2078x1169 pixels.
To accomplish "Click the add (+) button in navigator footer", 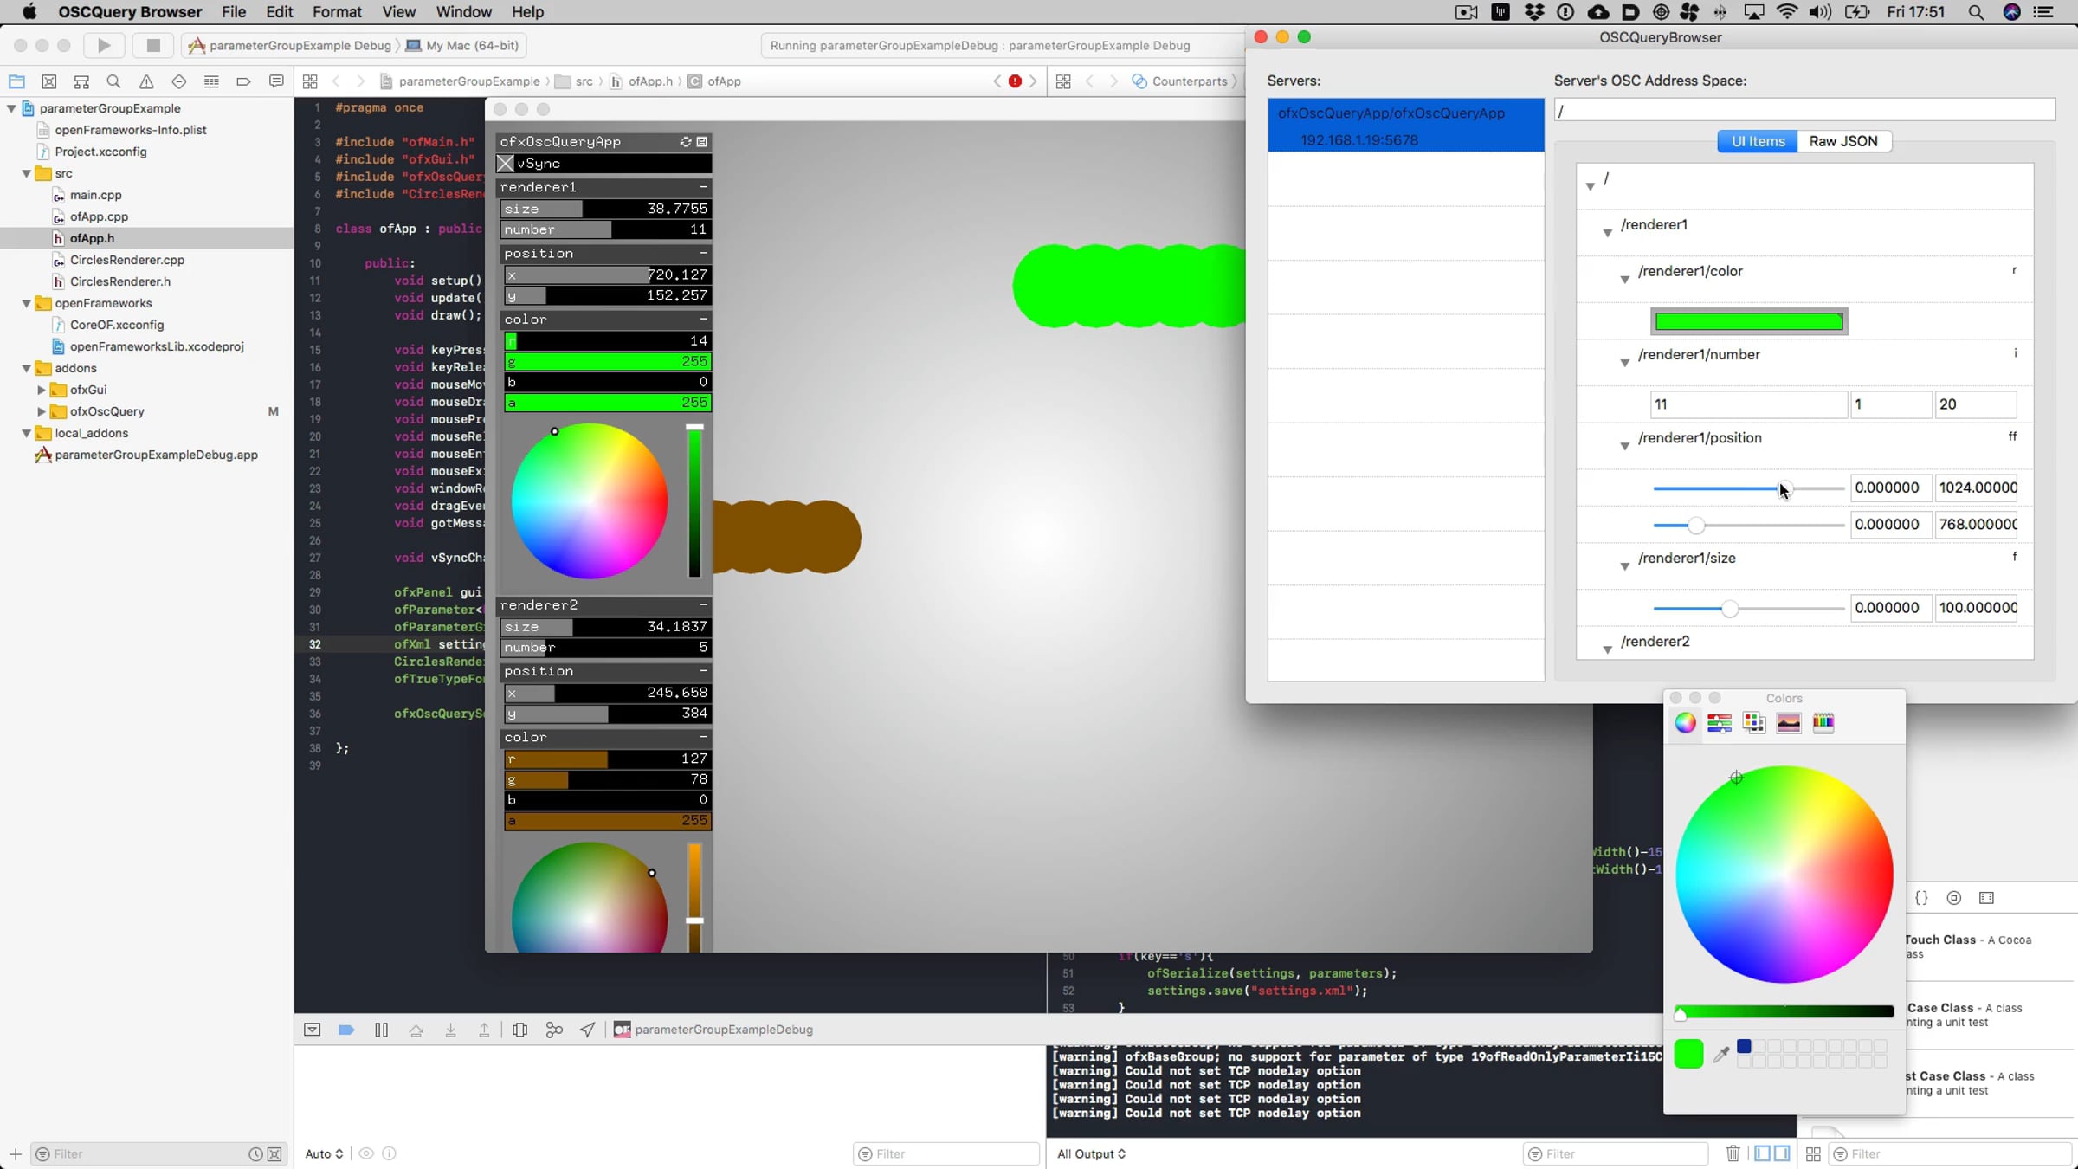I will coord(16,1153).
